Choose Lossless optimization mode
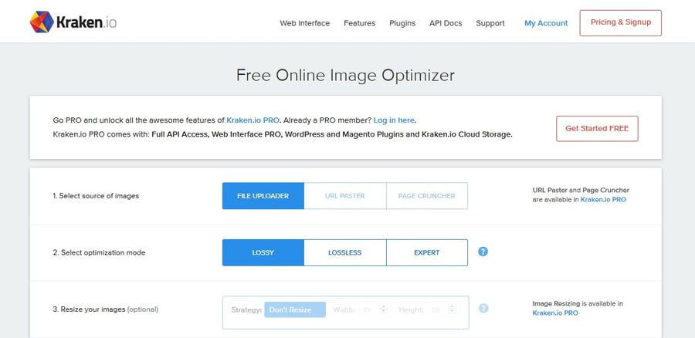 (x=345, y=252)
